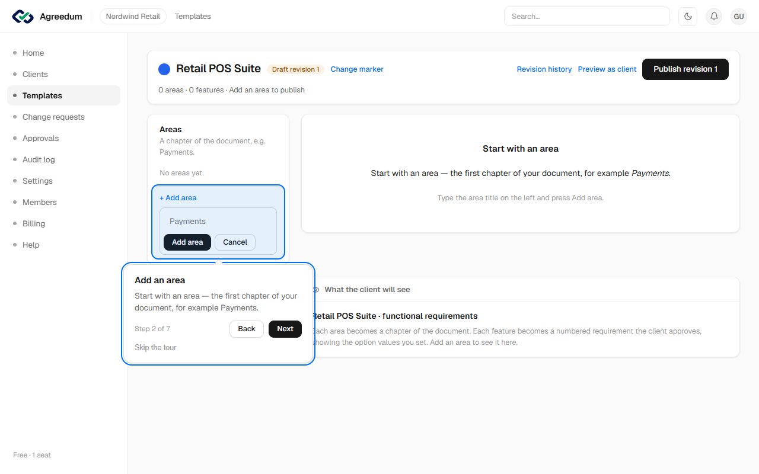The image size is (759, 474).
Task: Open Revision history
Action: (544, 69)
